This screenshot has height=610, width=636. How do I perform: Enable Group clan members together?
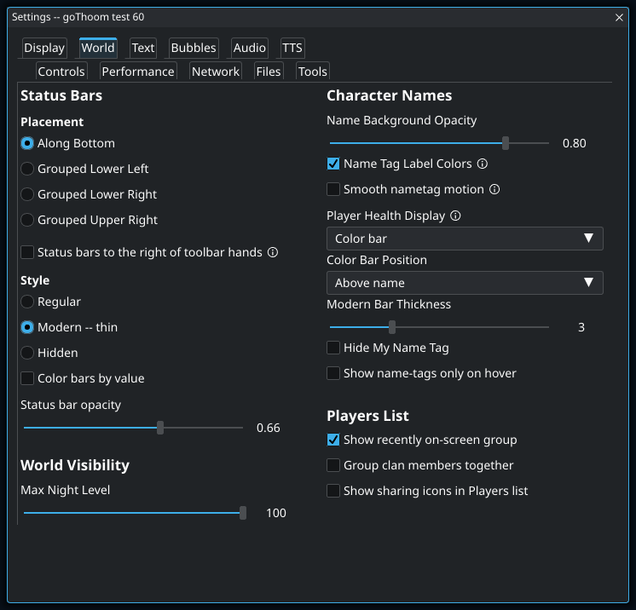point(333,465)
